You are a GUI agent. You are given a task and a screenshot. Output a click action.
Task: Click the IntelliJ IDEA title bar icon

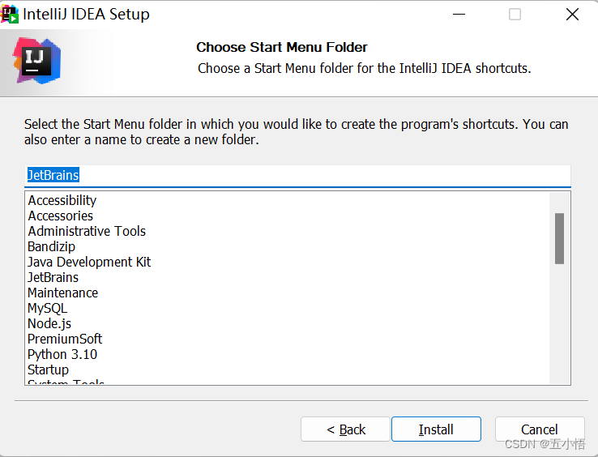9,14
